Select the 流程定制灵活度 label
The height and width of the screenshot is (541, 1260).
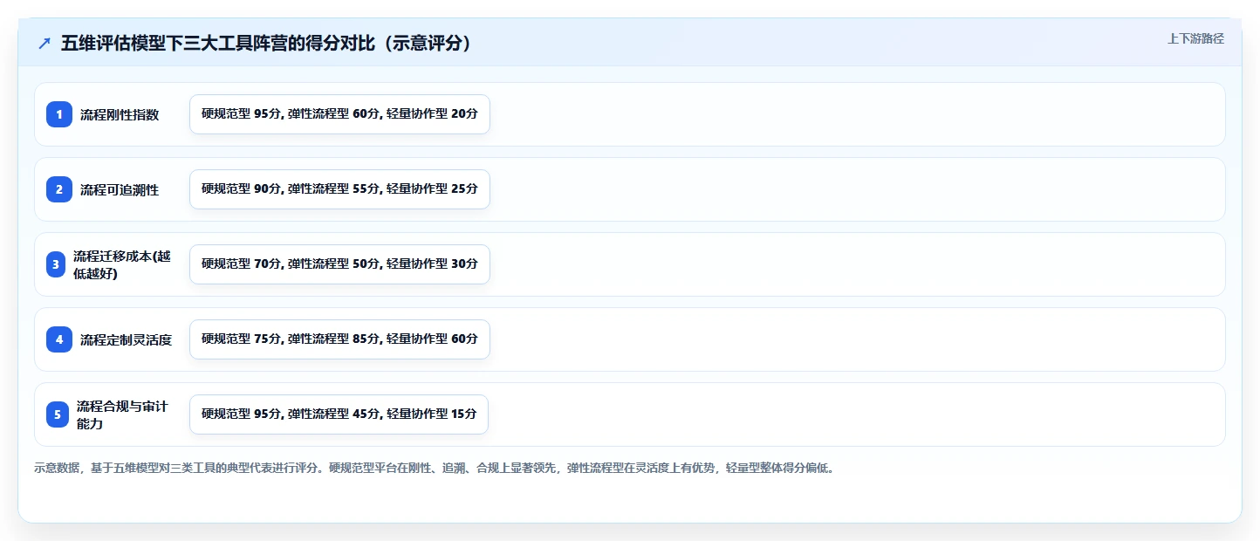(127, 339)
